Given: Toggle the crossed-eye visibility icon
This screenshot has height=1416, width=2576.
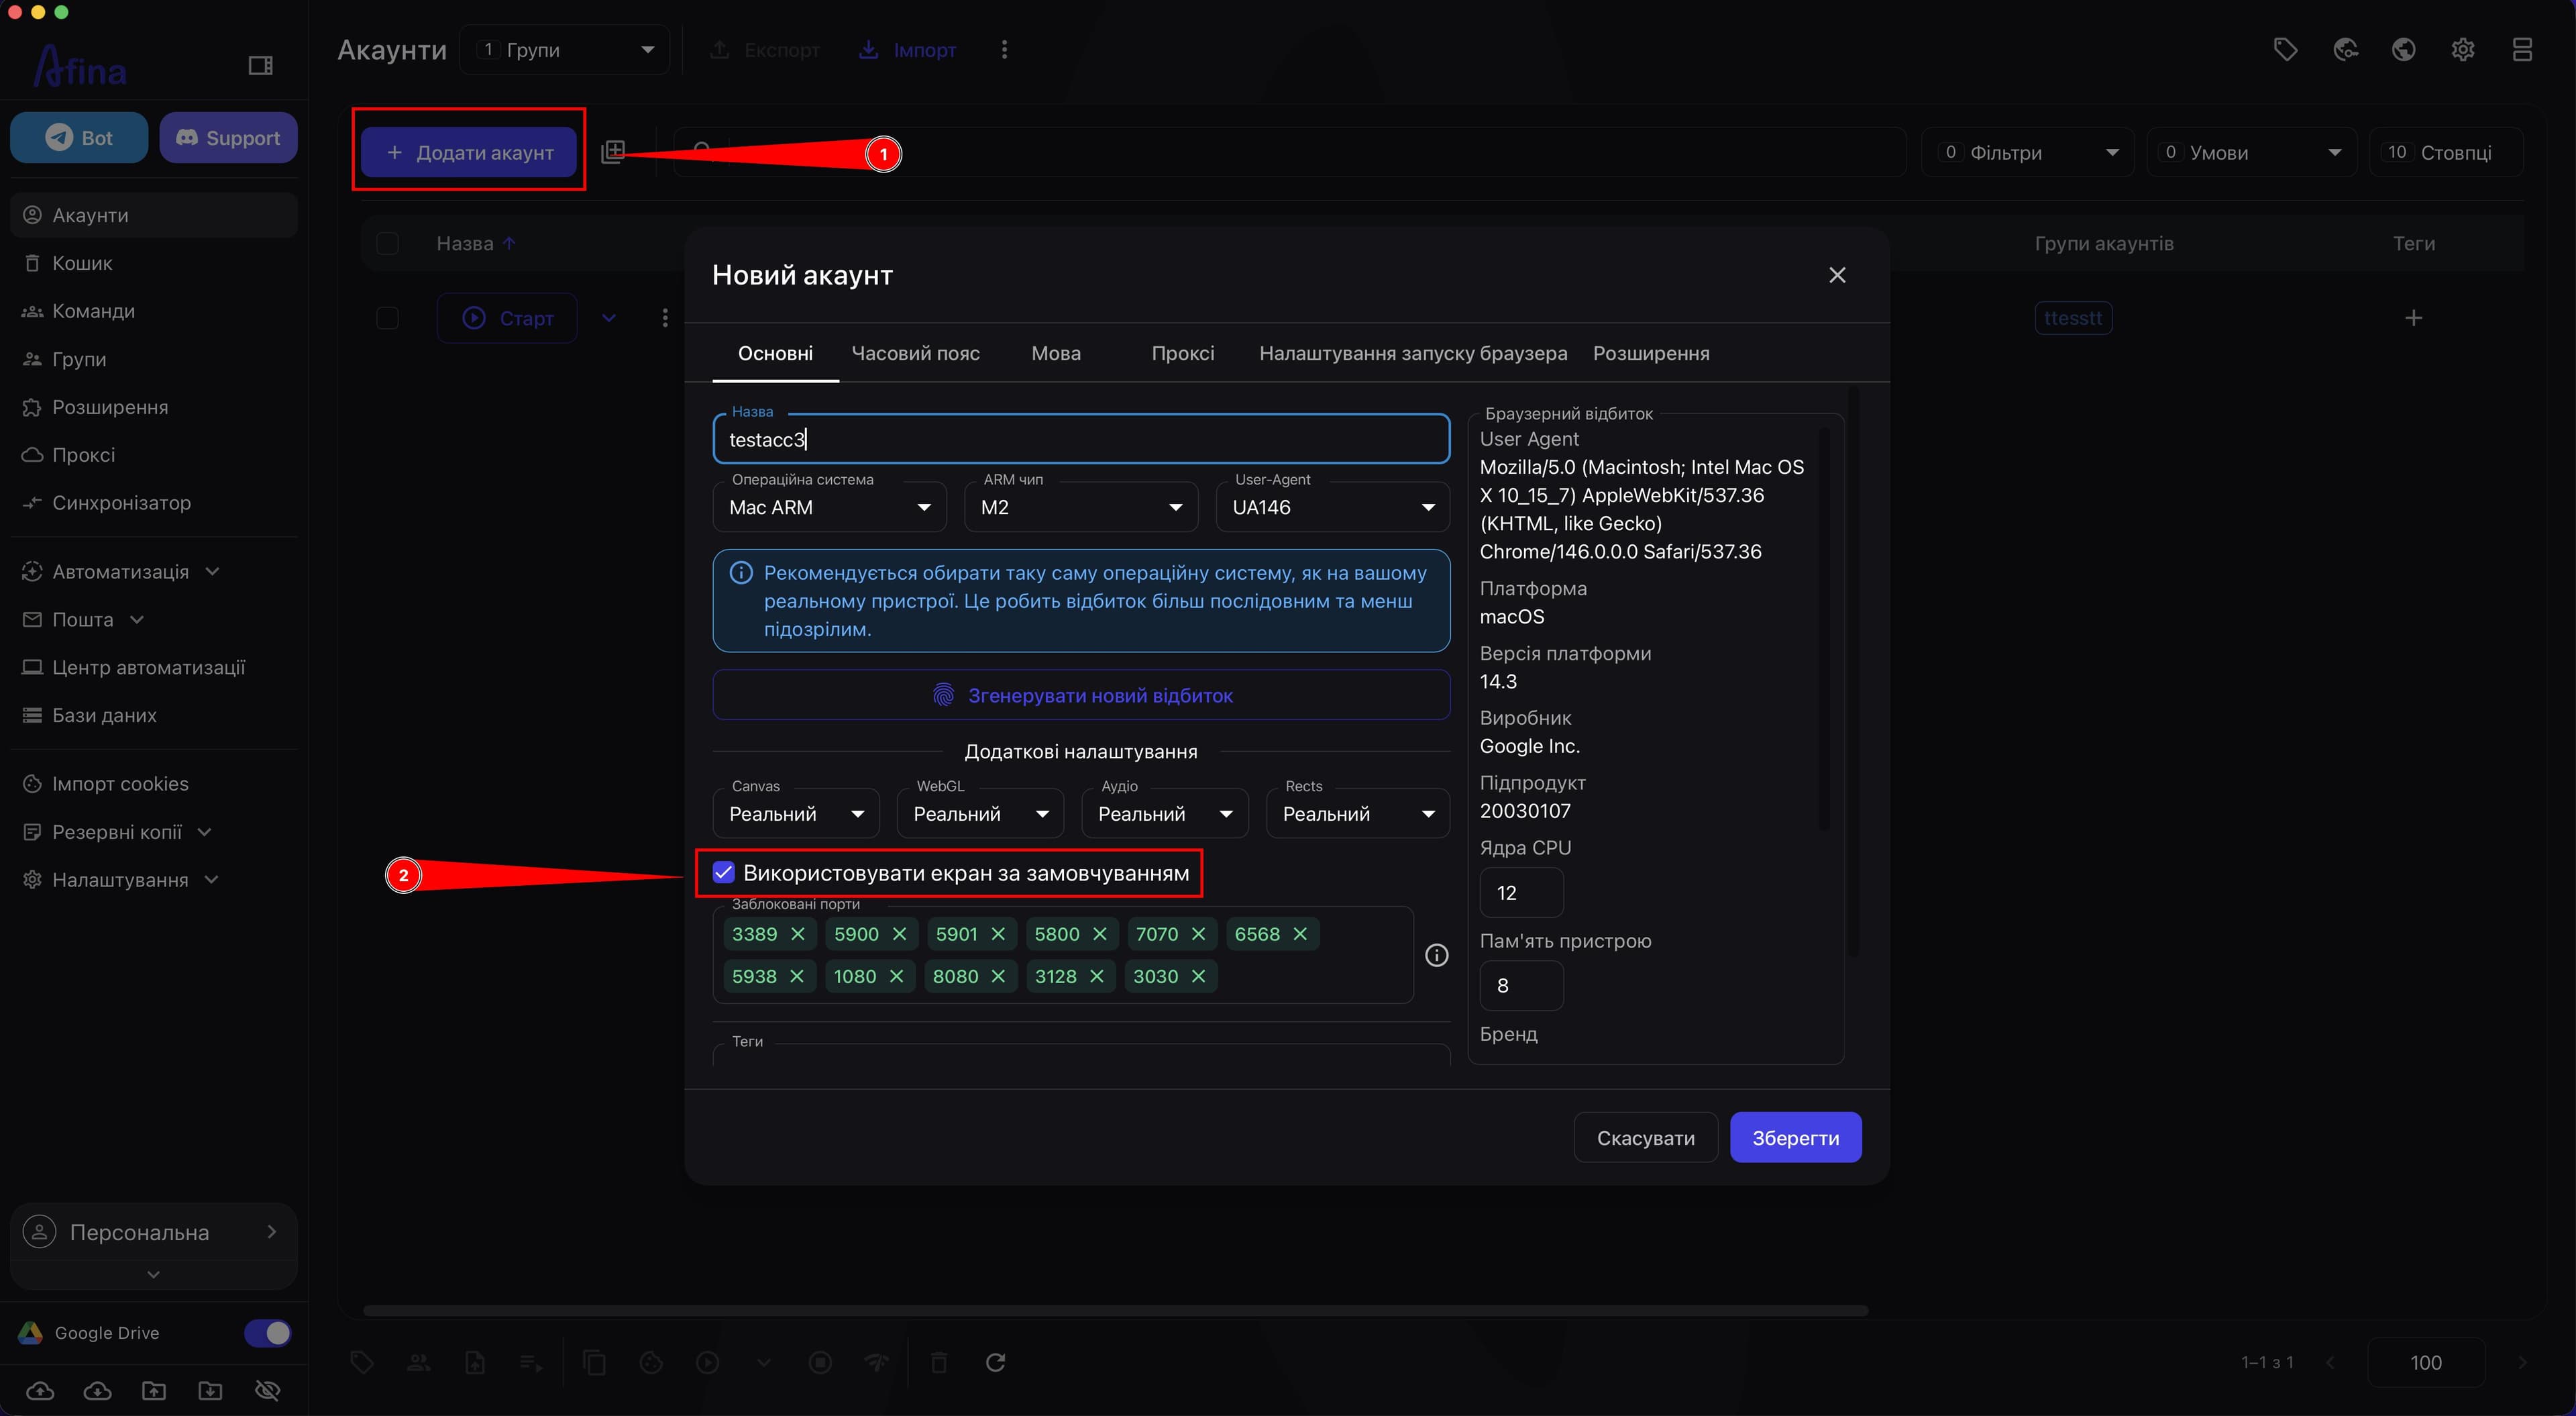Looking at the screenshot, I should [267, 1390].
